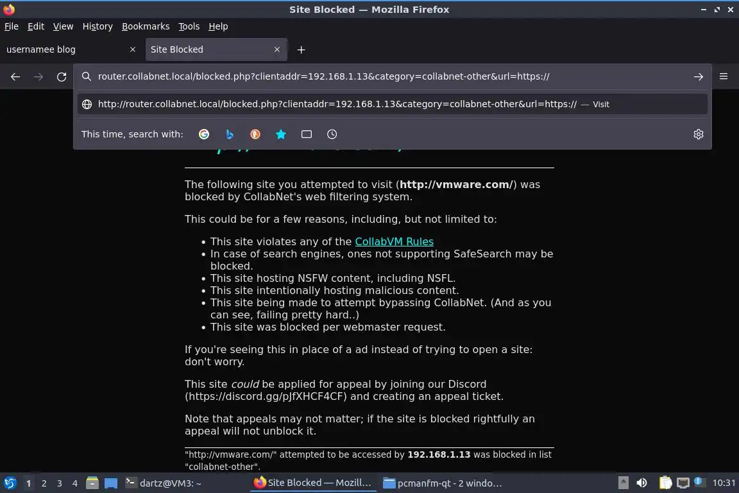Open the update notifier tray icon
Screen dimensions: 739x493
tap(699, 482)
